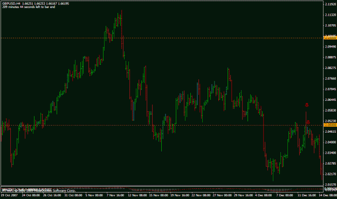Select the lower orange dashed horizontal line at 2.05000
This screenshot has height=199, width=337.
[162, 125]
